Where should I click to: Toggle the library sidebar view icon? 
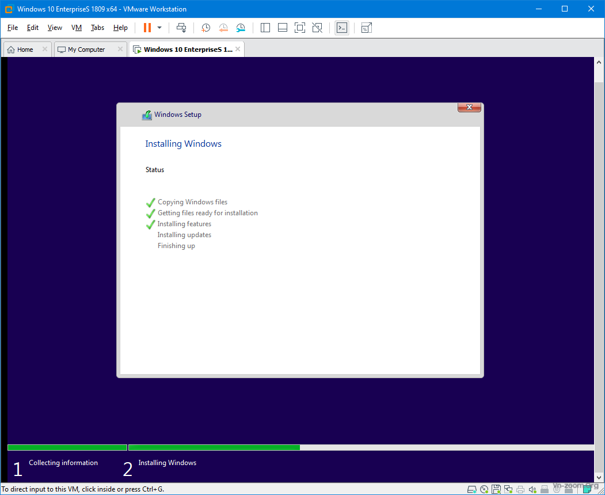click(265, 28)
